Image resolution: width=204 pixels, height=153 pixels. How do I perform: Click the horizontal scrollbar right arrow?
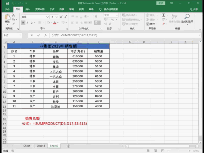(x=197, y=146)
